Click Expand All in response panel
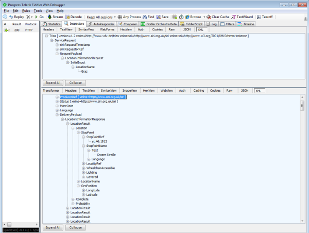 tap(53, 228)
